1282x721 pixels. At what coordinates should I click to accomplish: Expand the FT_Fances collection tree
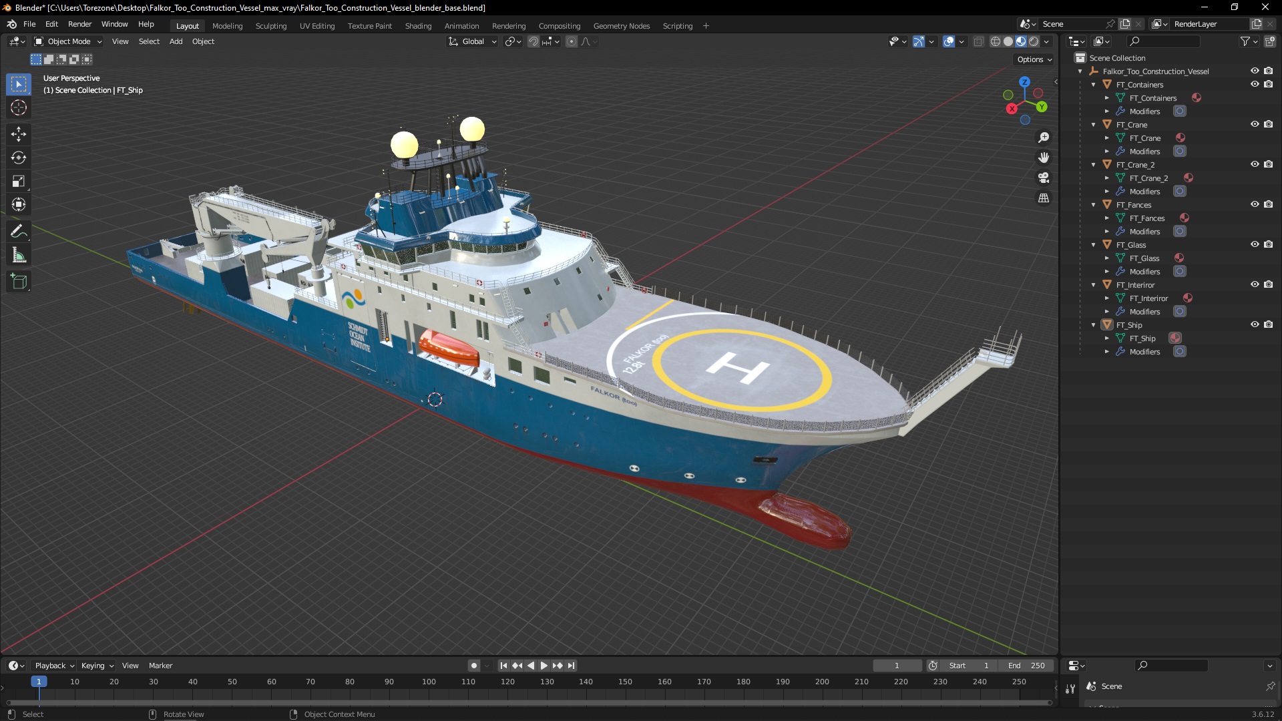pyautogui.click(x=1094, y=204)
